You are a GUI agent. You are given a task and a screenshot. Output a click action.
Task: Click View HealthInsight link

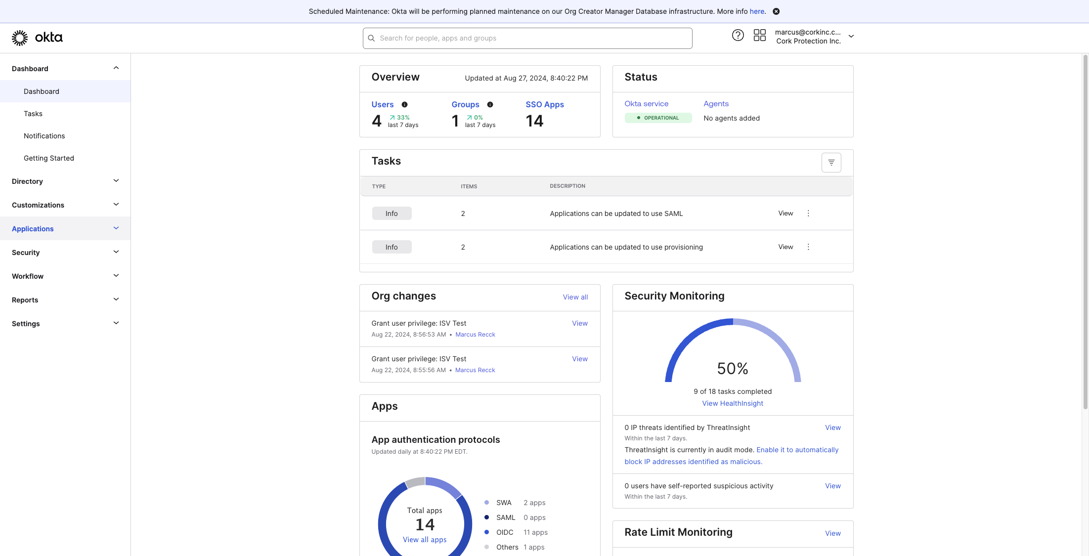pyautogui.click(x=733, y=403)
